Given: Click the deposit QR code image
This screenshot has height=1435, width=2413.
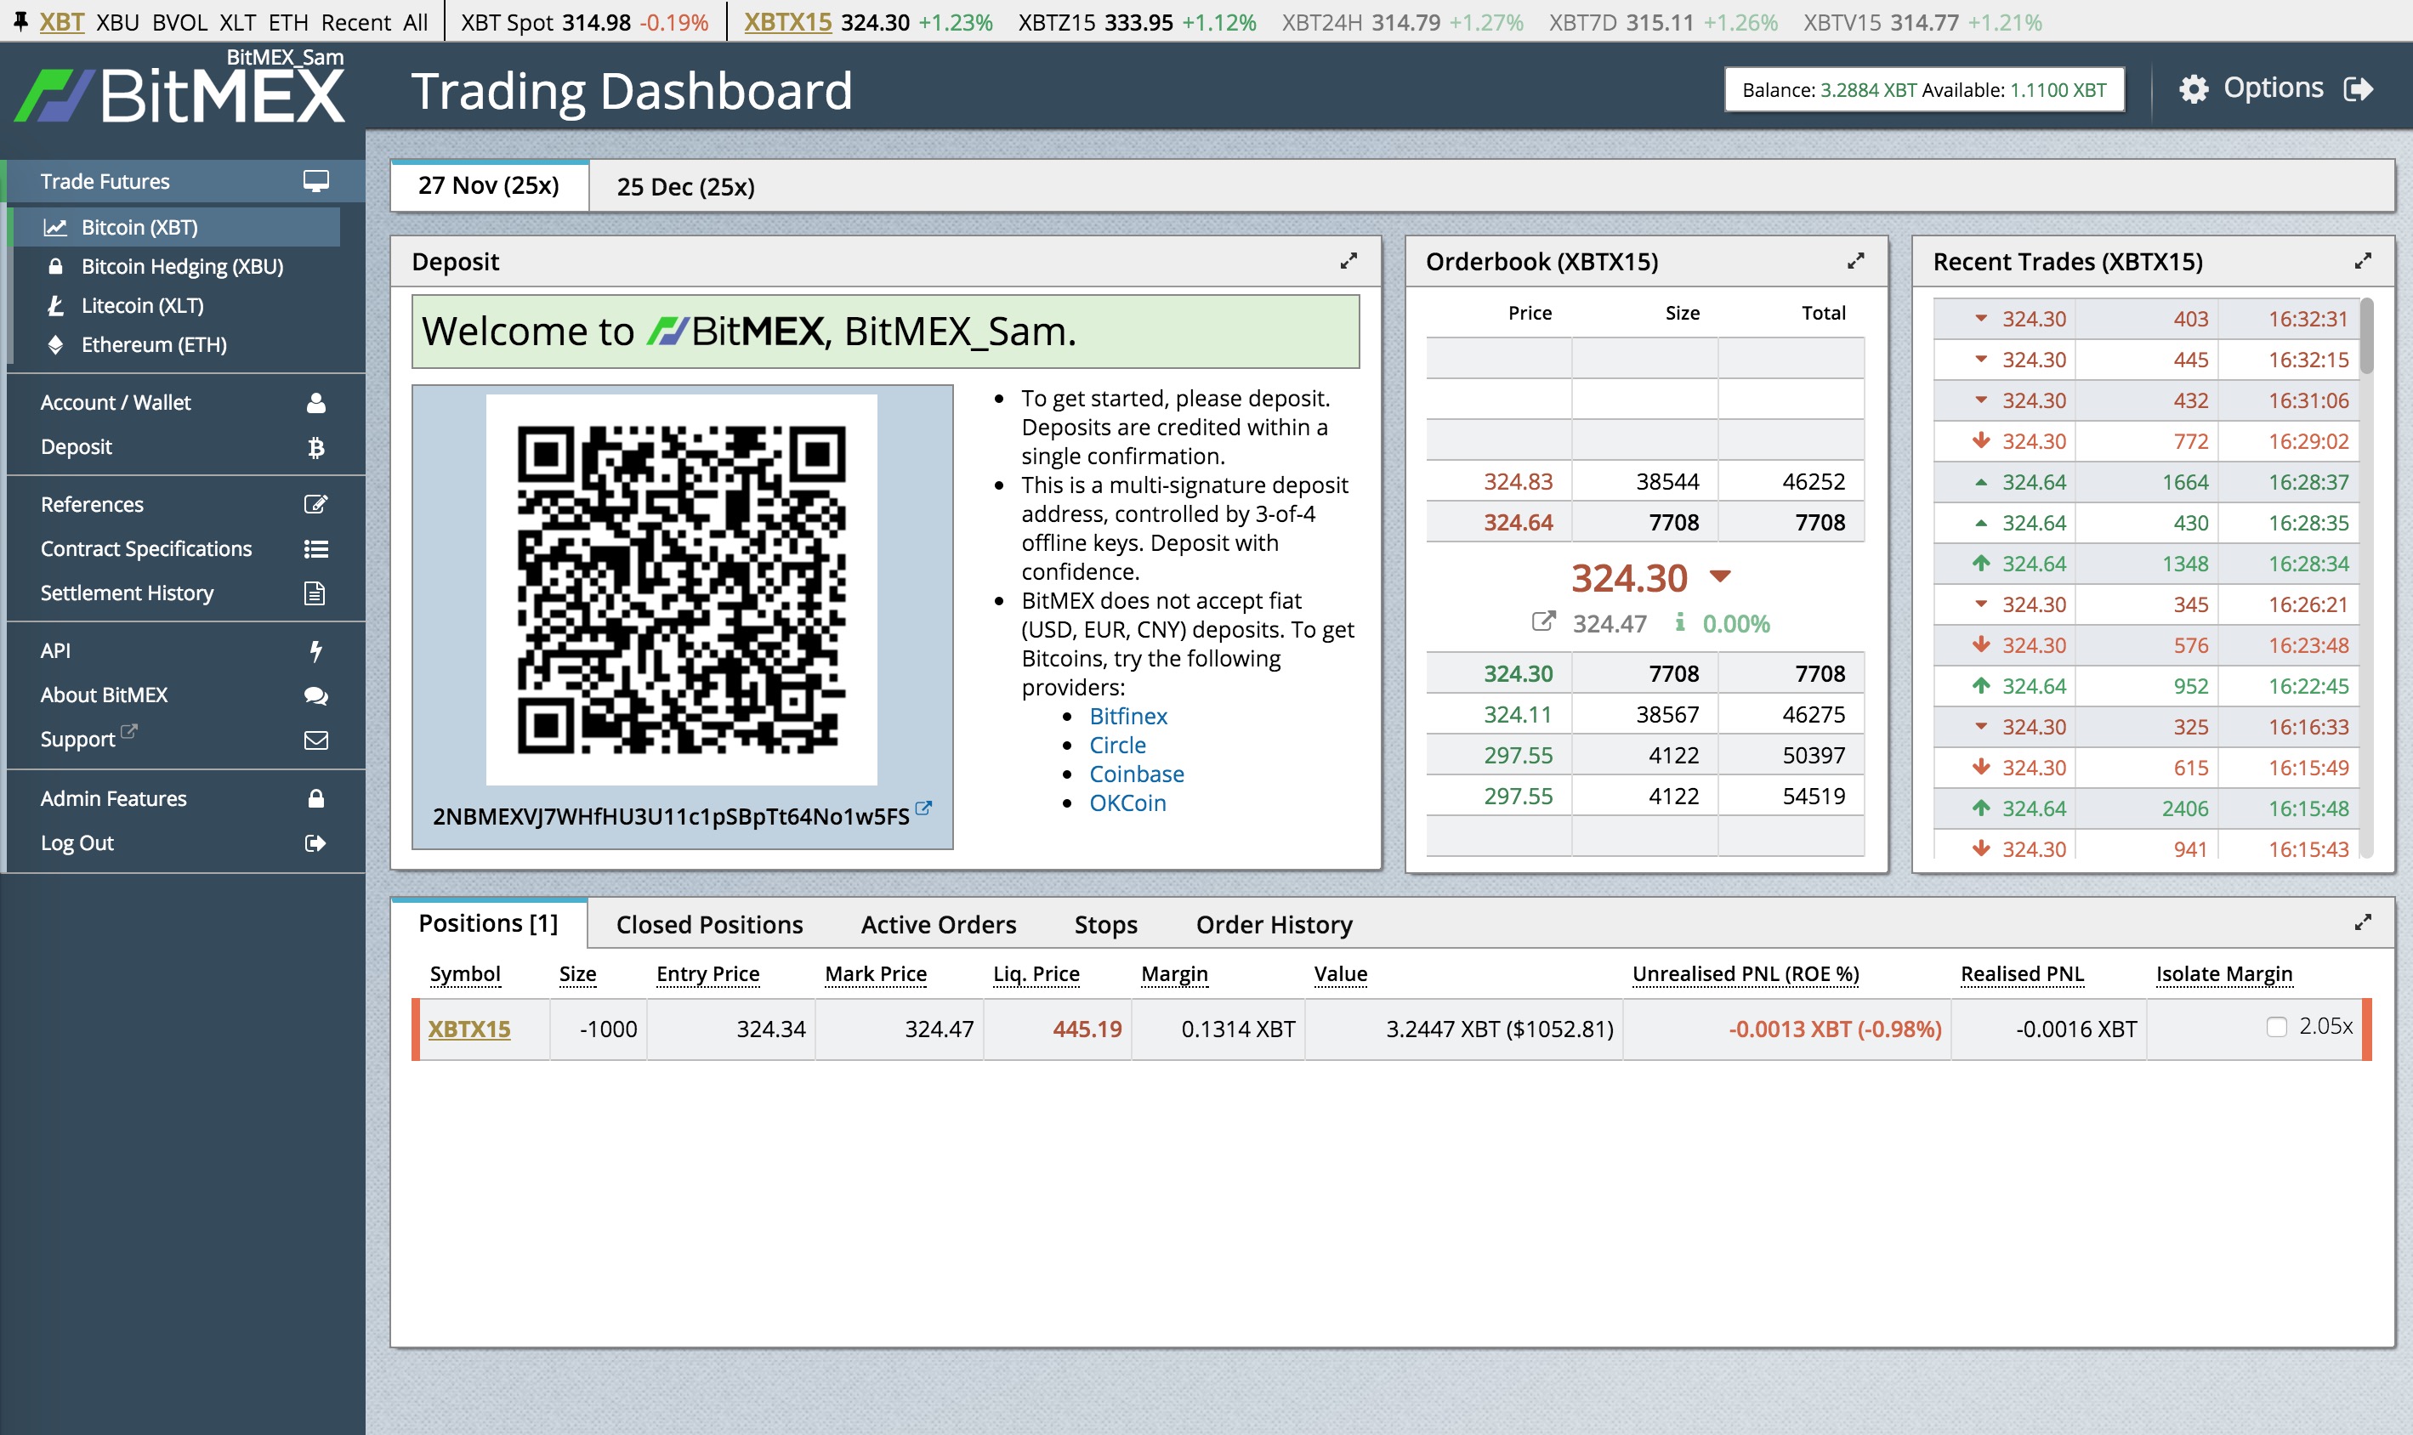Looking at the screenshot, I should (x=681, y=589).
